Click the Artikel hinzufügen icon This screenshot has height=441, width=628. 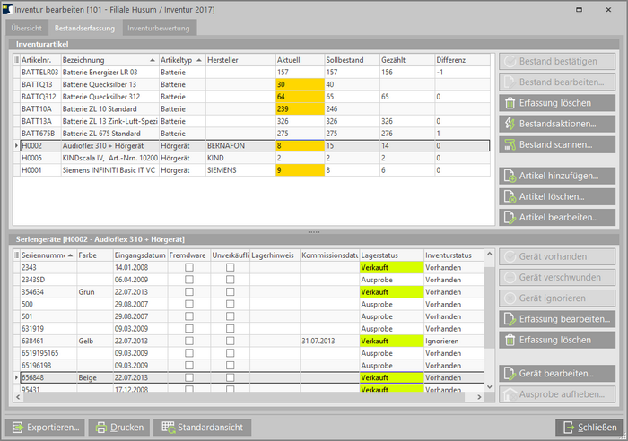point(508,176)
